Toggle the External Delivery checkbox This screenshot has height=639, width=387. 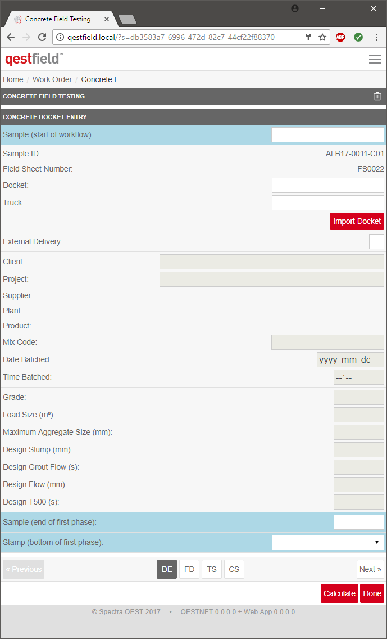pyautogui.click(x=376, y=241)
